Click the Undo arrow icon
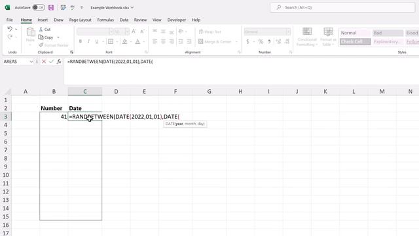The height and width of the screenshot is (236, 419). (10, 29)
